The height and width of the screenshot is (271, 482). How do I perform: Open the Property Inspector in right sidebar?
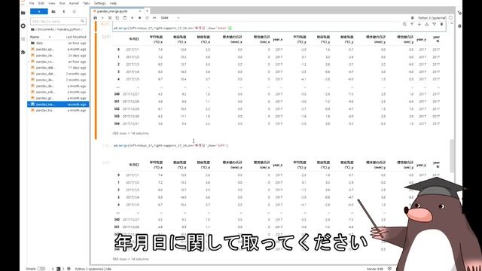click(459, 13)
